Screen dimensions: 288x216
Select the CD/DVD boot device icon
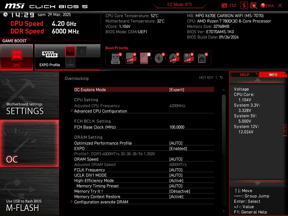pyautogui.click(x=159, y=58)
